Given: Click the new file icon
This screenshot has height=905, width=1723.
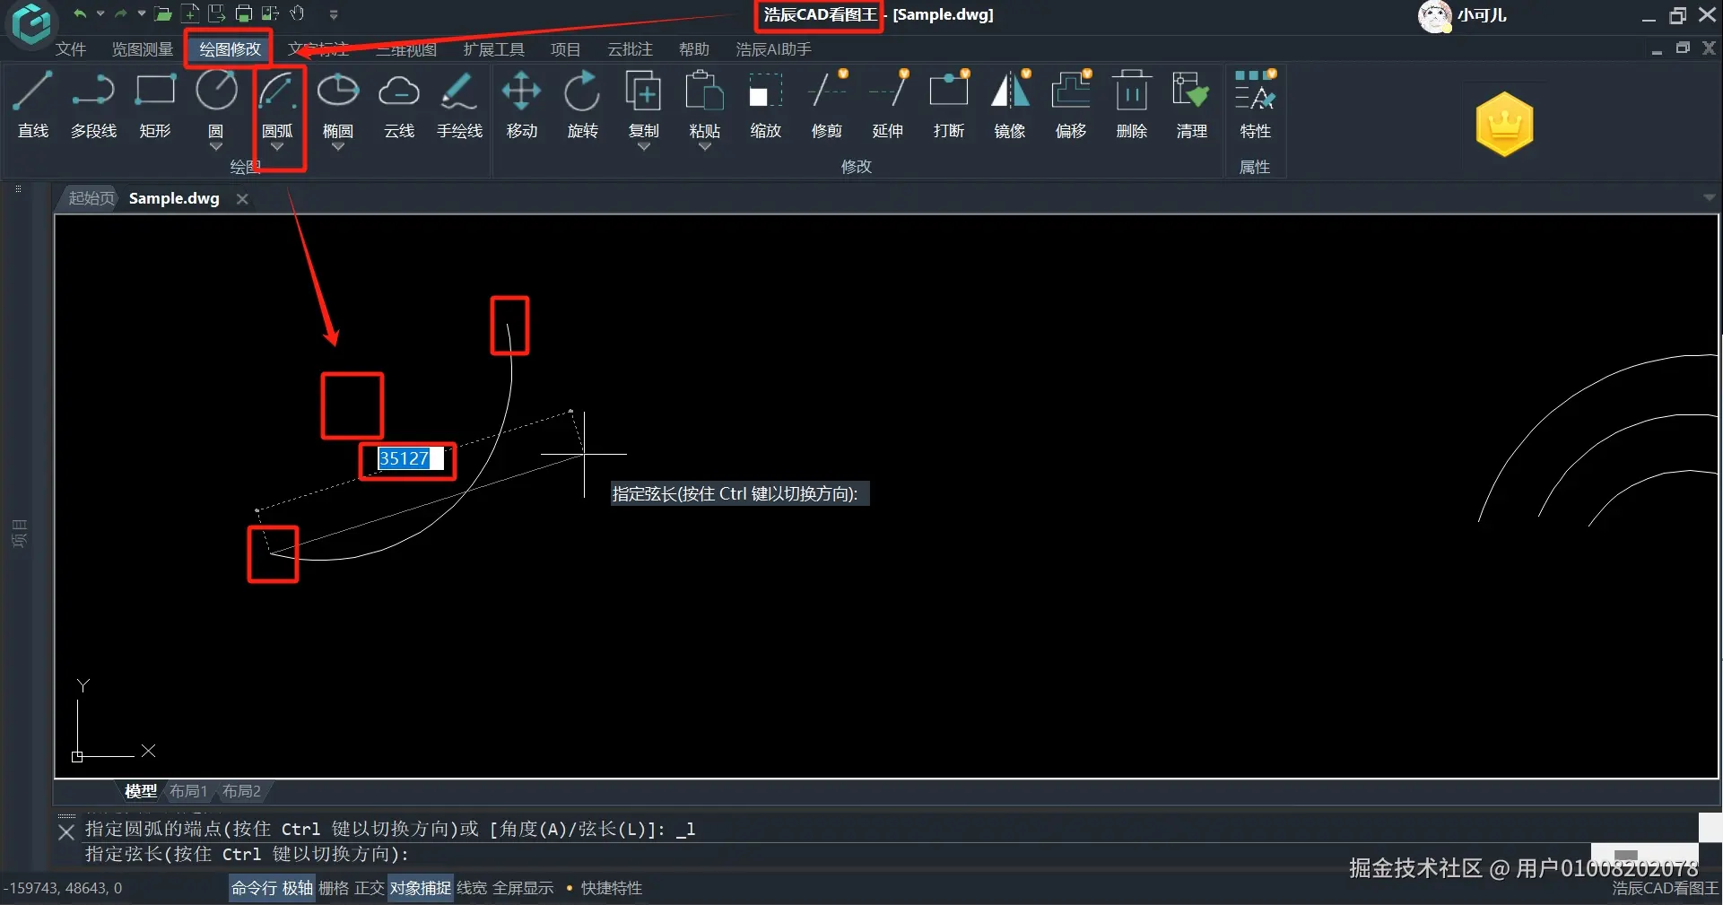Looking at the screenshot, I should pos(190,13).
